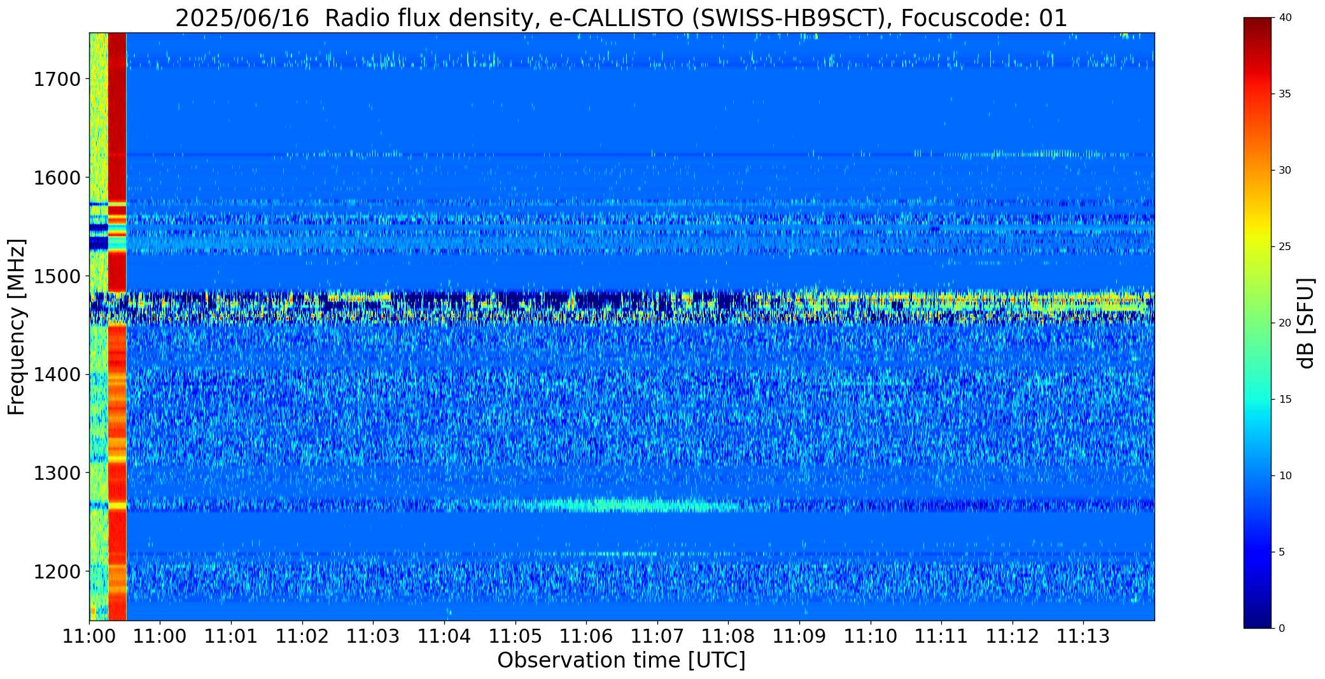
Task: Pick the colorbar tick labeled 40
Action: 1285,18
